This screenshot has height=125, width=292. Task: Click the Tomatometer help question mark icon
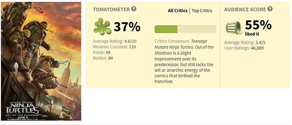(x=134, y=9)
